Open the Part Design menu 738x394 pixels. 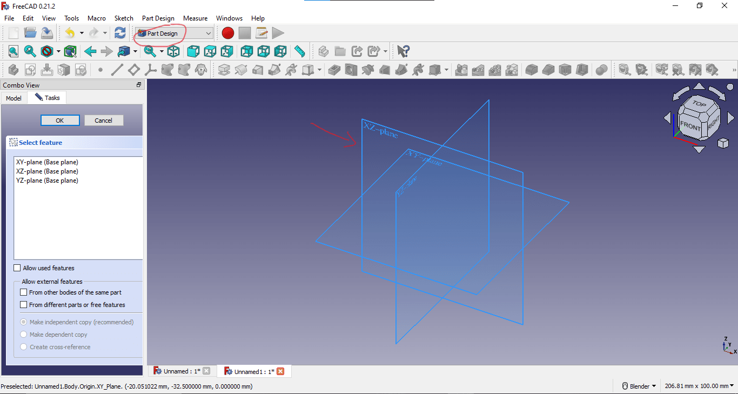158,18
